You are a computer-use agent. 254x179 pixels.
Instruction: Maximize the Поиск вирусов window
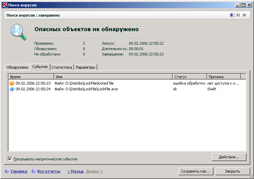tap(243, 5)
